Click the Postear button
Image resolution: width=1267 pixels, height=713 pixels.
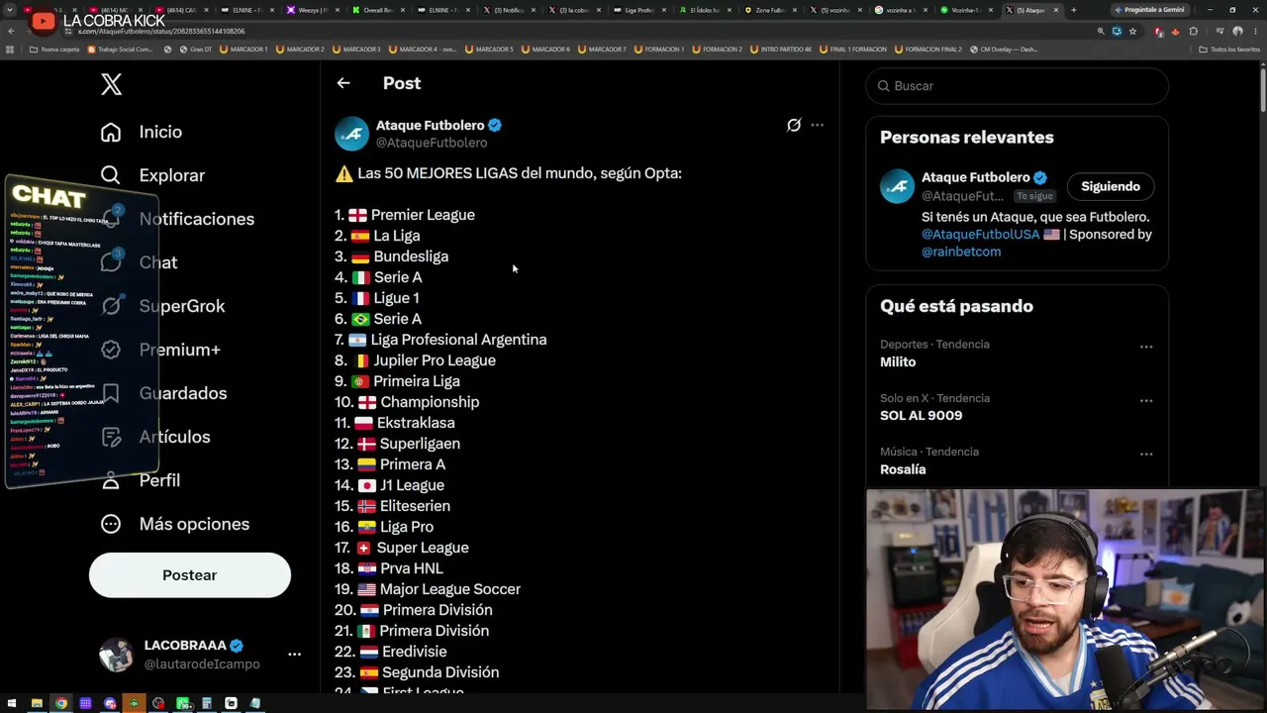pyautogui.click(x=190, y=575)
